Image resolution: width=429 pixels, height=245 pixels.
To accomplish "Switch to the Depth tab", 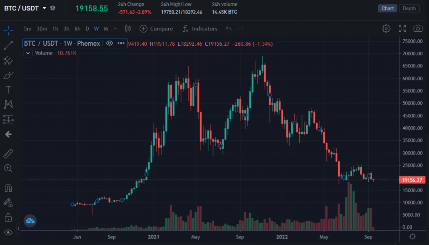I will [409, 8].
